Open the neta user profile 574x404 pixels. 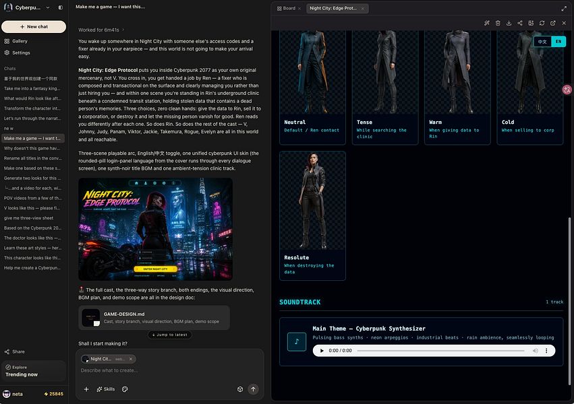tap(13, 394)
